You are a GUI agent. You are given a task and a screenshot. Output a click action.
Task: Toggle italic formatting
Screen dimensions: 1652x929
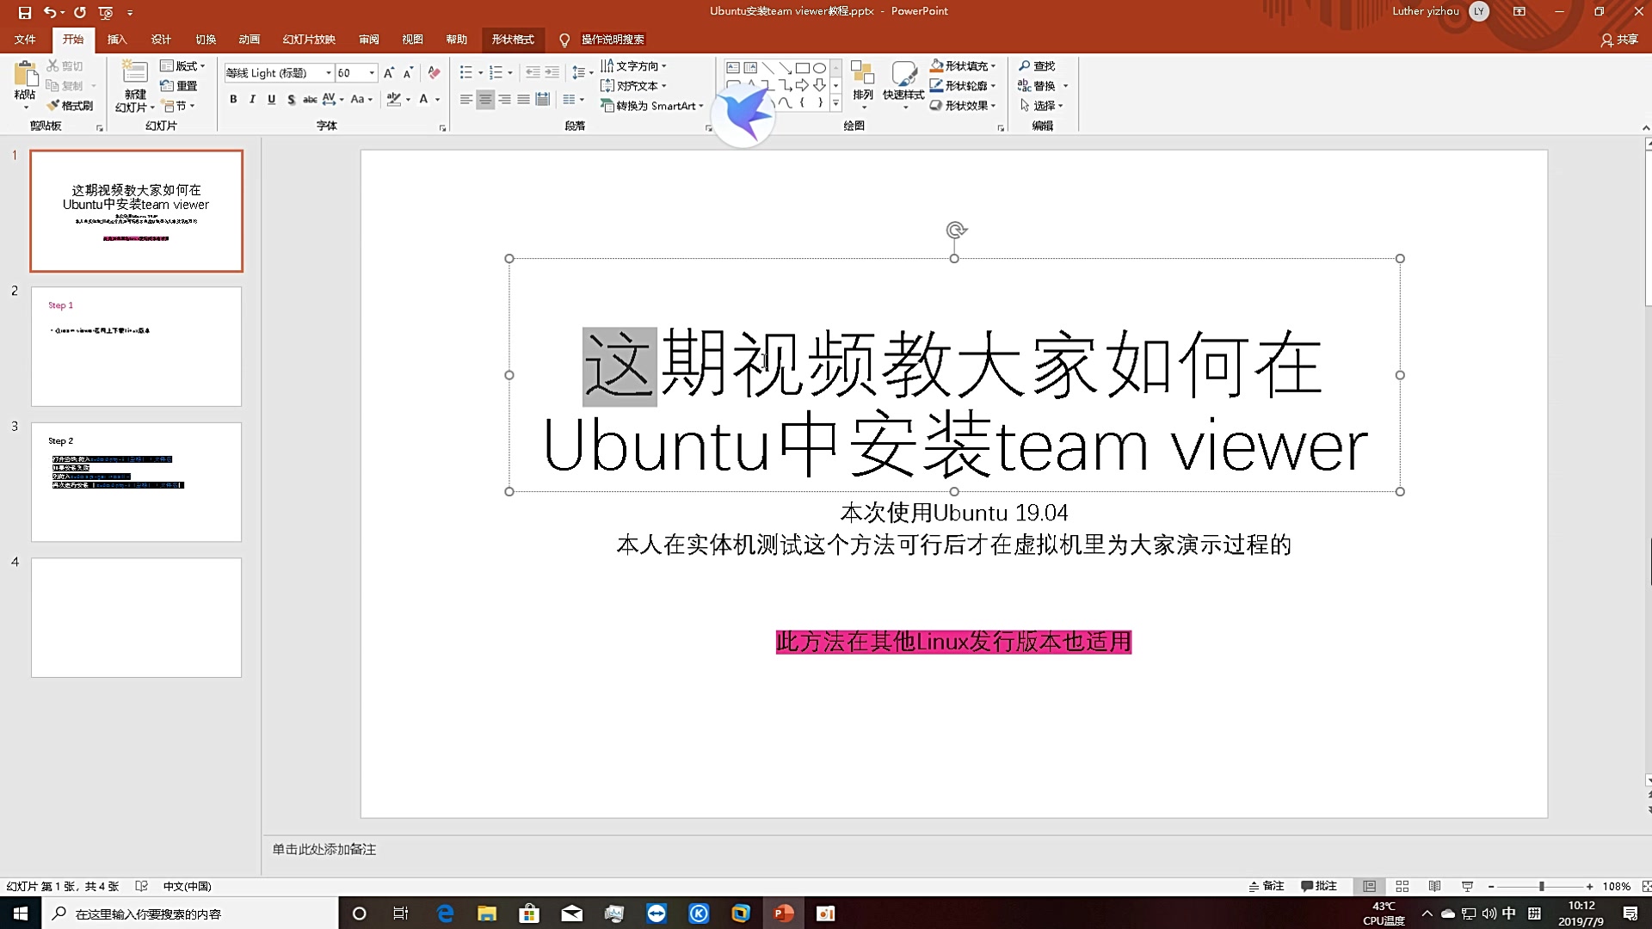point(252,100)
